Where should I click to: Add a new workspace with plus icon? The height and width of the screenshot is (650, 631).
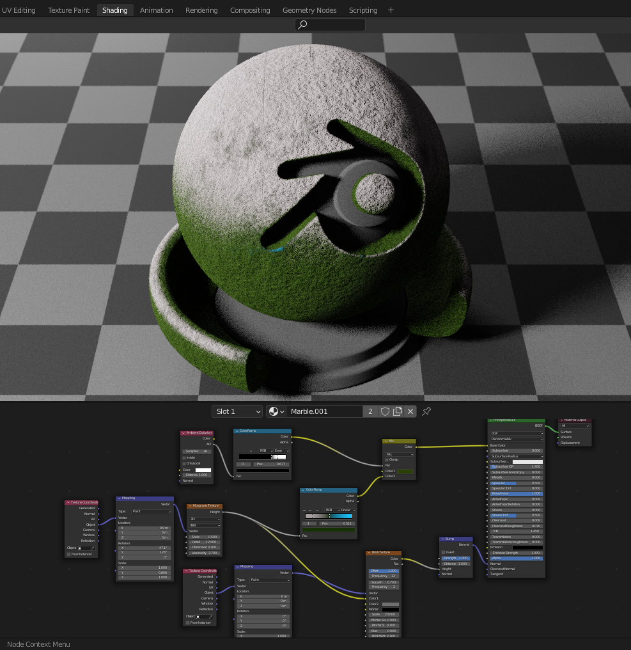(x=391, y=10)
